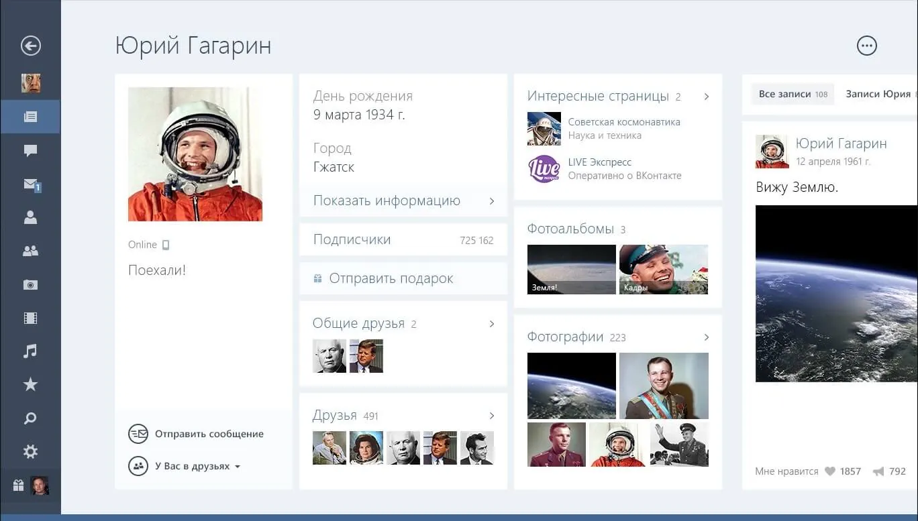Viewport: 918px width, 521px height.
Task: Open the 'Земля!' photo album thumbnail
Action: (571, 270)
